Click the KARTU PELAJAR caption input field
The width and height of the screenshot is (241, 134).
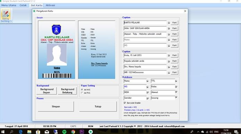coord(145,22)
